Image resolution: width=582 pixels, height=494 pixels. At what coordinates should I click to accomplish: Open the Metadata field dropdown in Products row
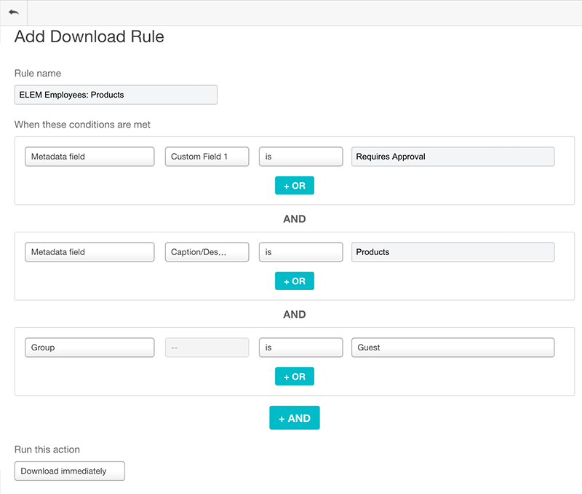click(x=89, y=252)
